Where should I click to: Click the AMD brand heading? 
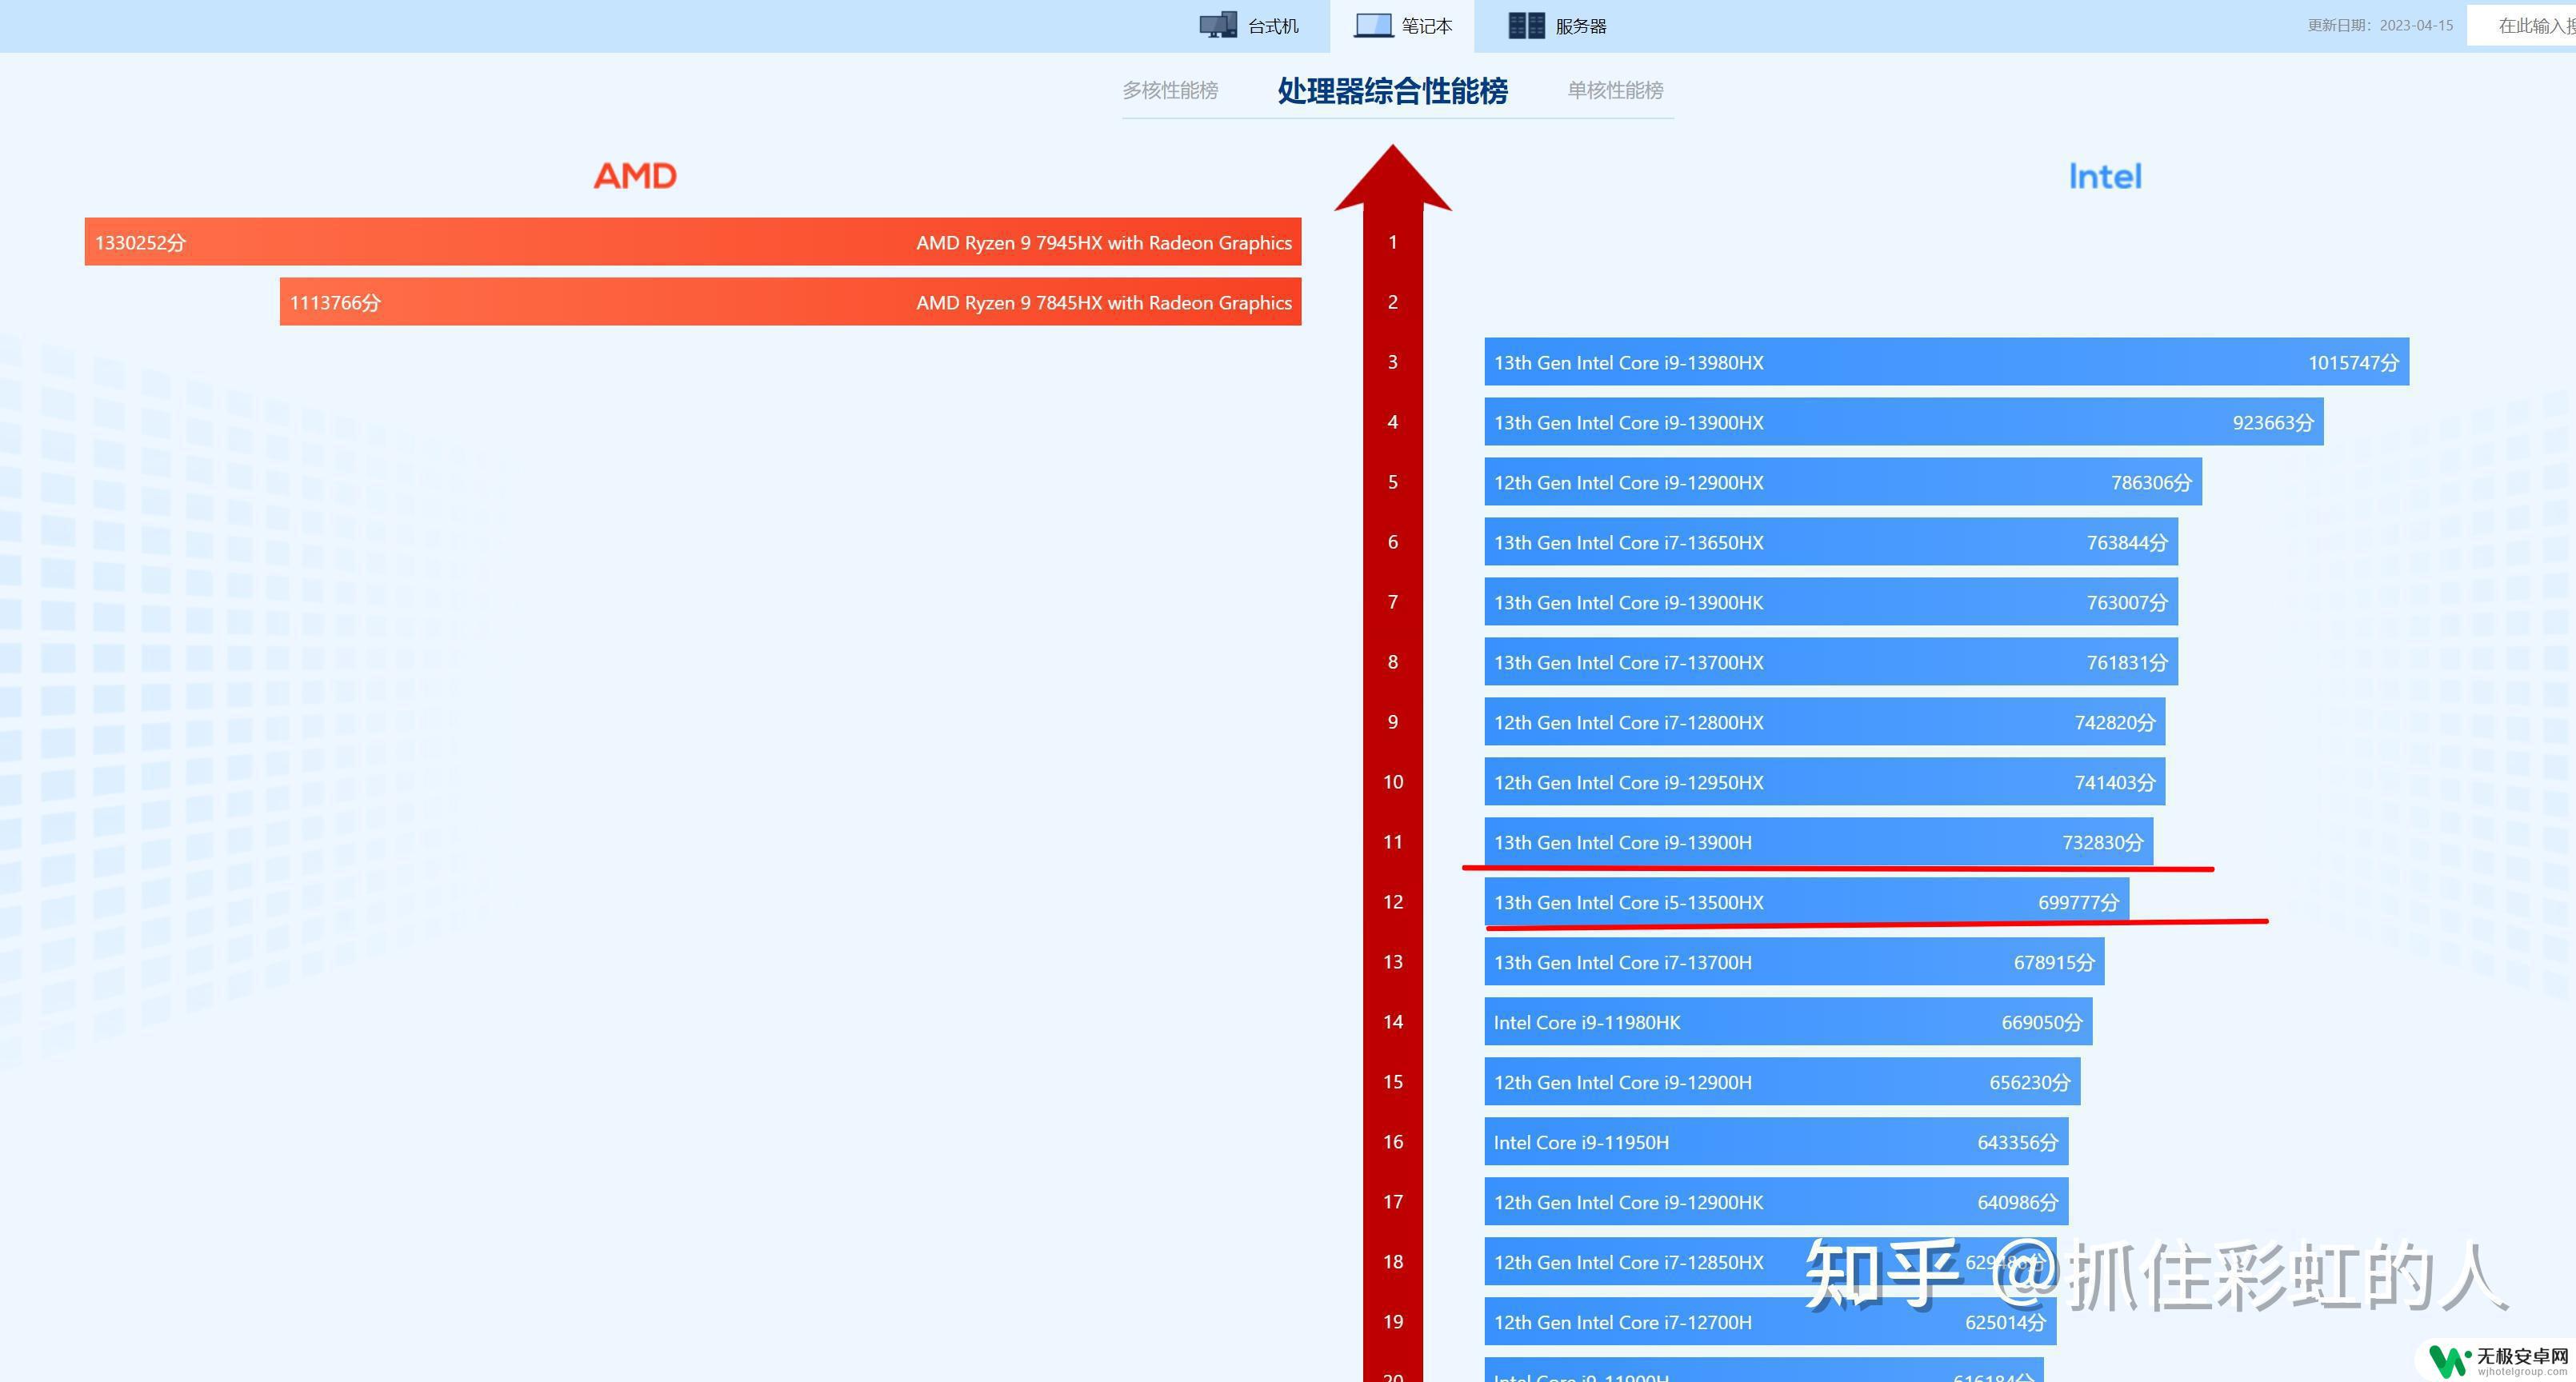click(635, 176)
